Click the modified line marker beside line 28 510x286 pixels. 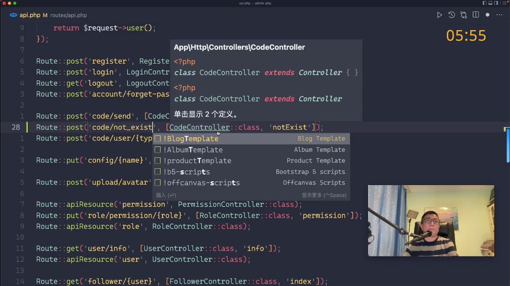pos(27,127)
